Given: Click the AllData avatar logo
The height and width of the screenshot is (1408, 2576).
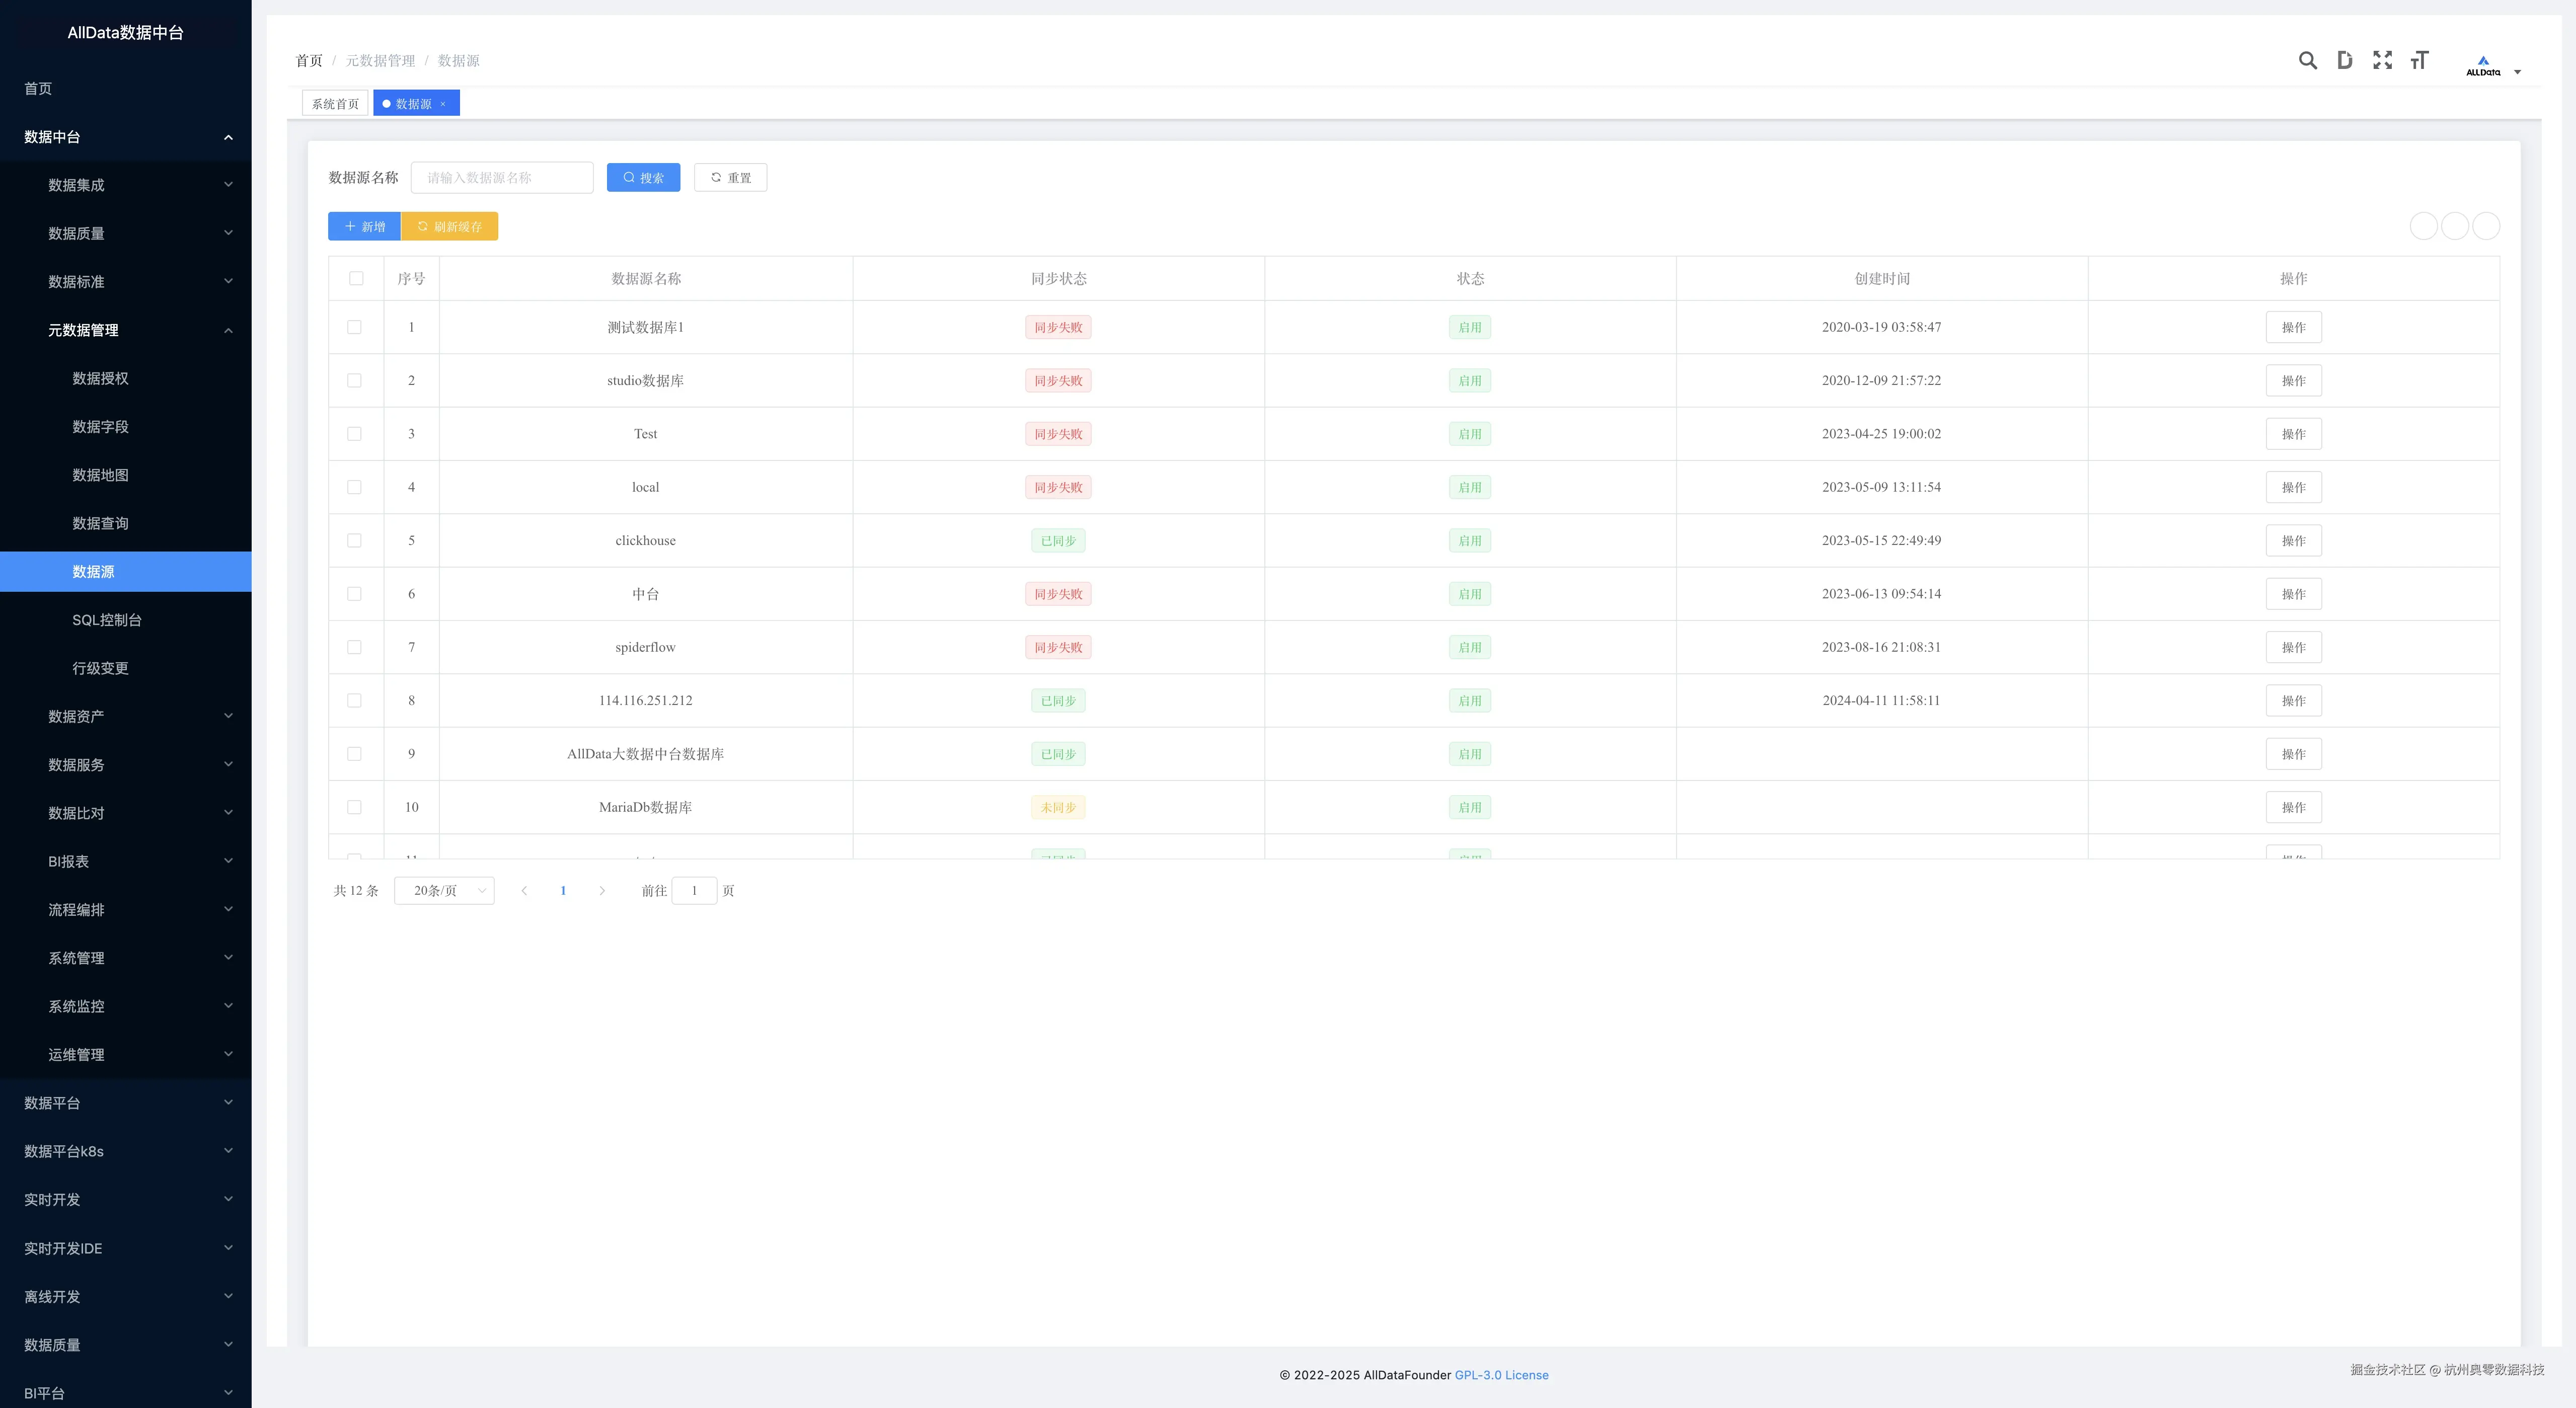Looking at the screenshot, I should [x=2483, y=66].
